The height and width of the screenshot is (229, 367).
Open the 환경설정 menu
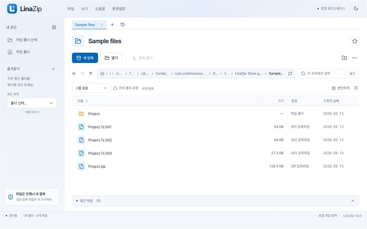tap(119, 8)
